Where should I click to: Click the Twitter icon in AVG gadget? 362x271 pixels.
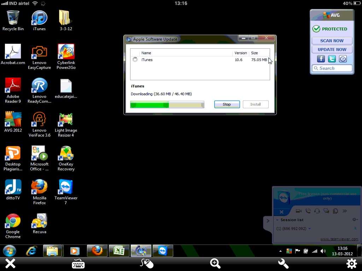[x=332, y=59]
